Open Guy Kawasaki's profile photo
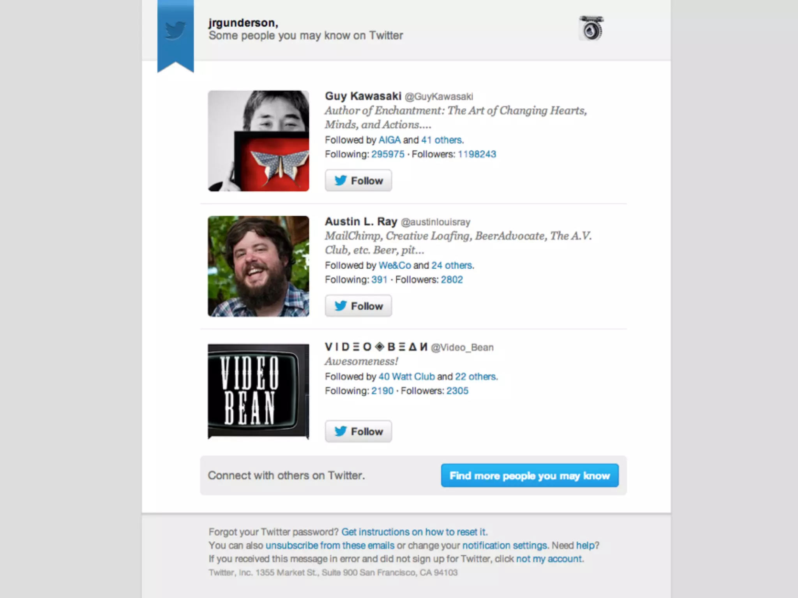The width and height of the screenshot is (798, 598). point(258,141)
